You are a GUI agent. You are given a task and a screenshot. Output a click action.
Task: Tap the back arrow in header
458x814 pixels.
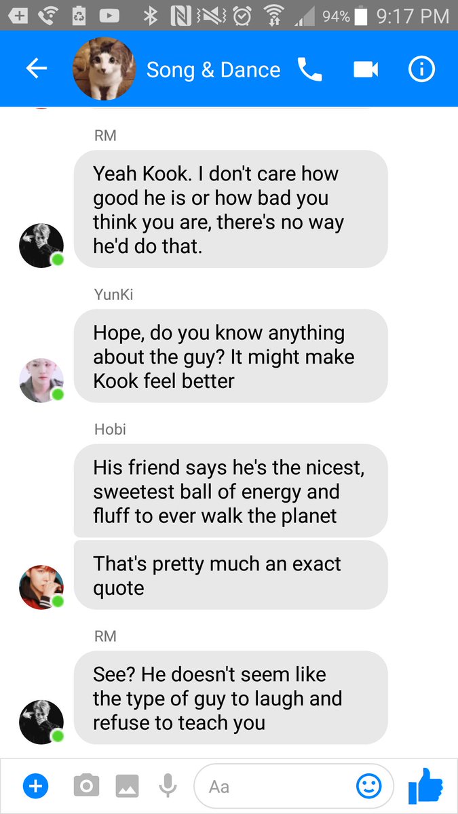click(36, 69)
